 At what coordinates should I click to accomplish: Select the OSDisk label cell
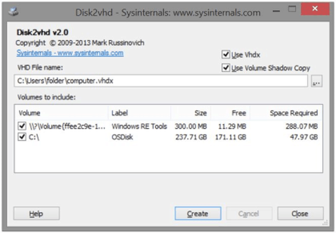[x=122, y=137]
